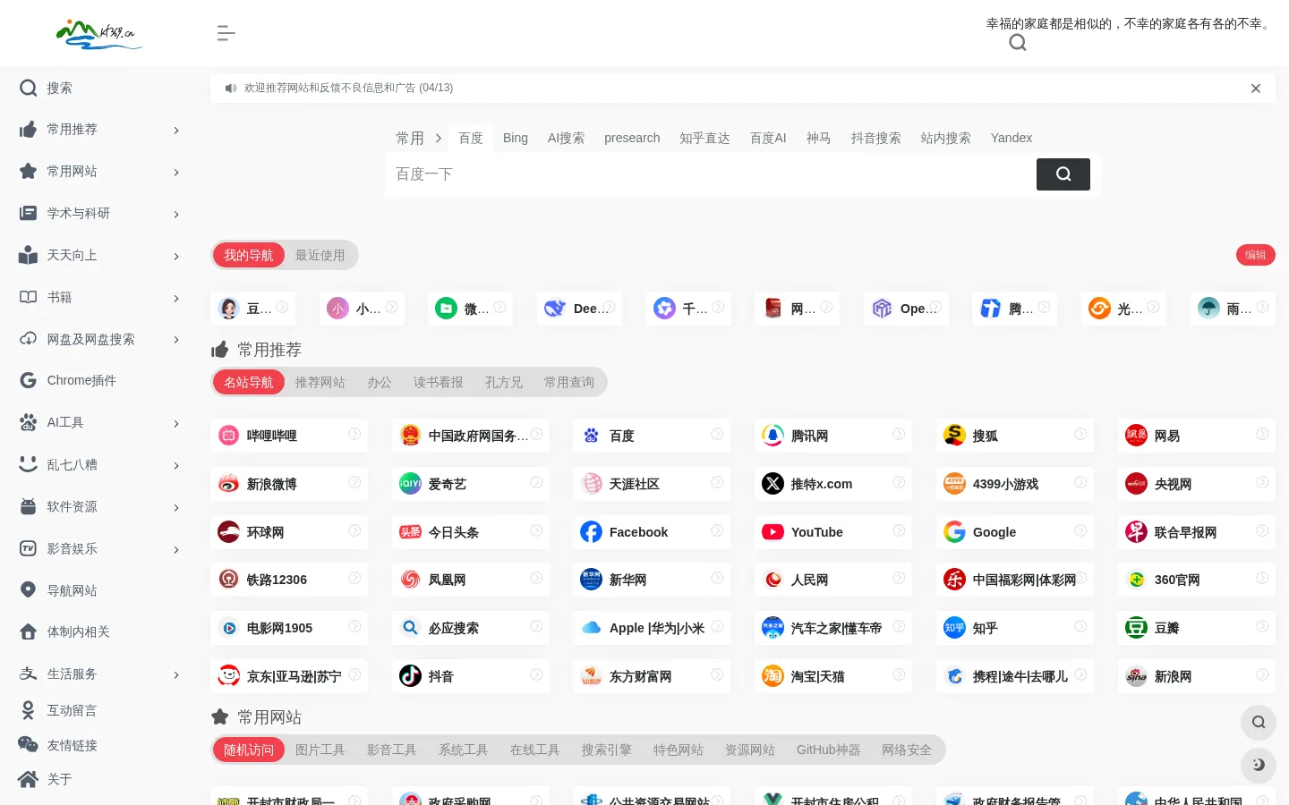Screen dimensions: 1289x805
Task: Toggle dark mode moon button
Action: 1259,765
